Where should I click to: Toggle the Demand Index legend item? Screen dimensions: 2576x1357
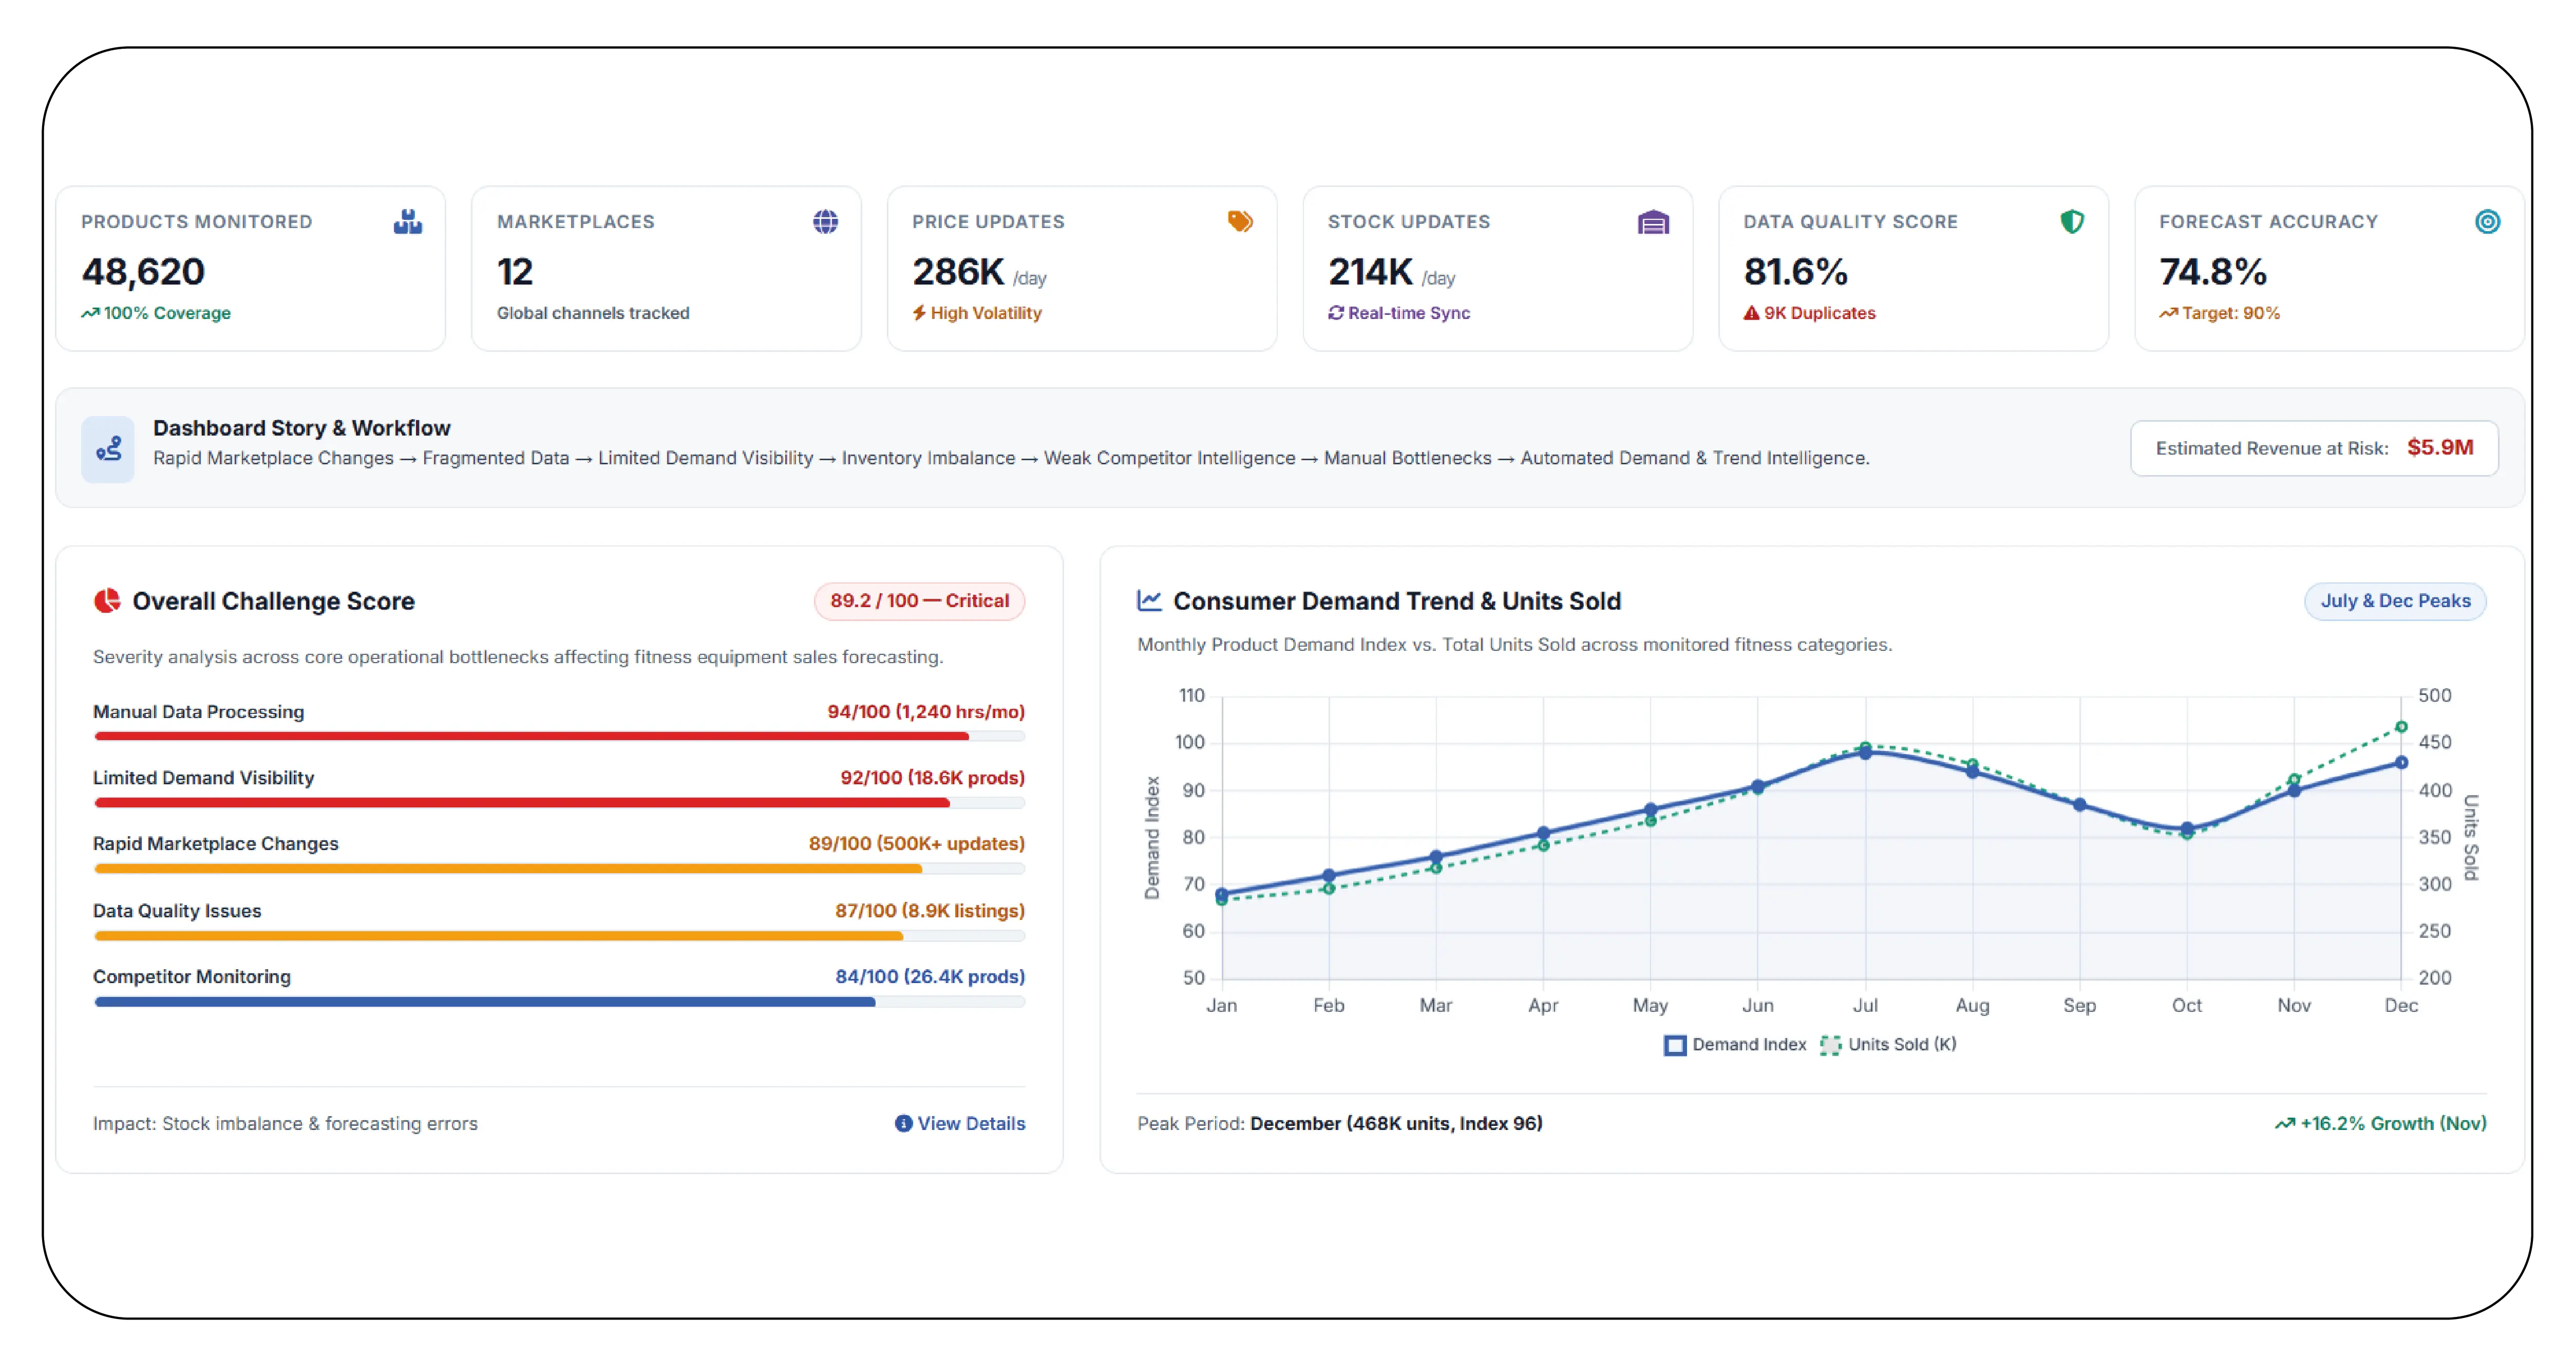[x=1735, y=1044]
